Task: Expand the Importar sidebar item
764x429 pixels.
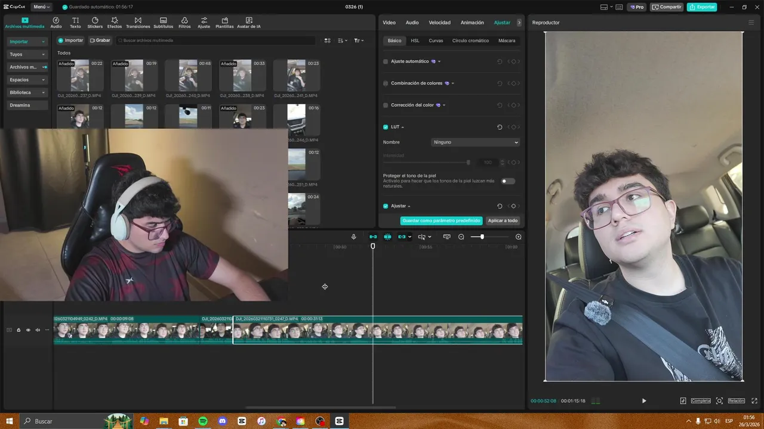Action: pos(27,42)
